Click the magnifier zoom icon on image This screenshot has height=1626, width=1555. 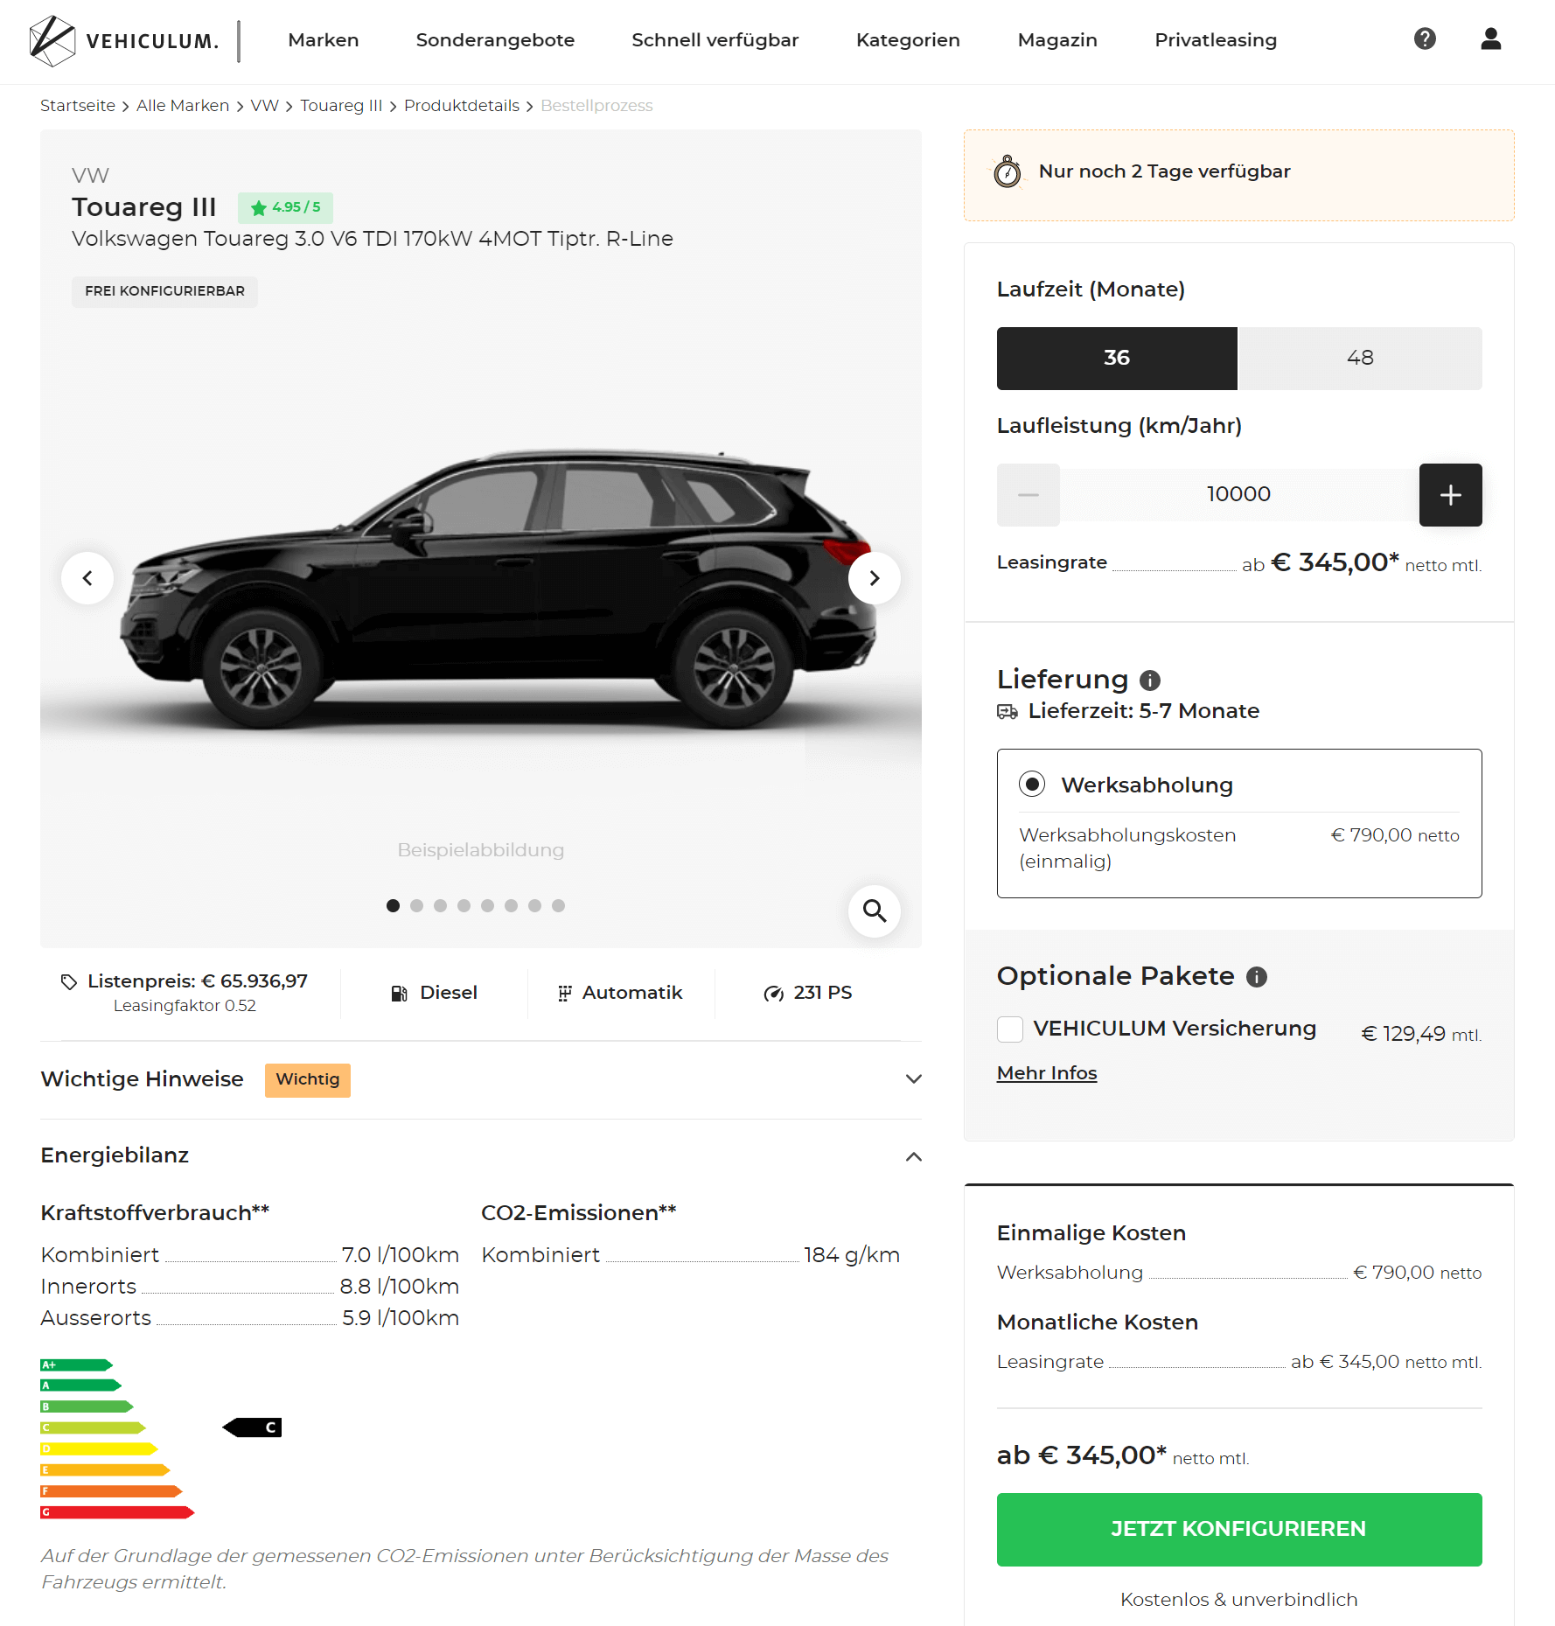[875, 911]
